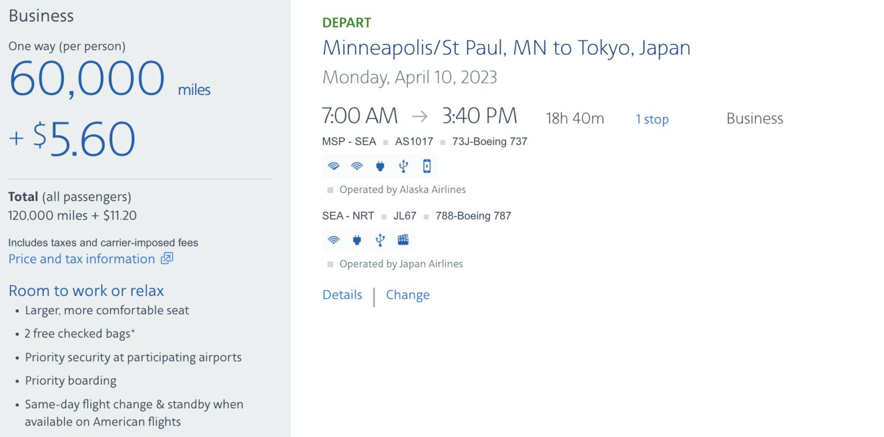884x437 pixels.
Task: Select the power outlet icon for flight JL67
Action: pos(357,240)
